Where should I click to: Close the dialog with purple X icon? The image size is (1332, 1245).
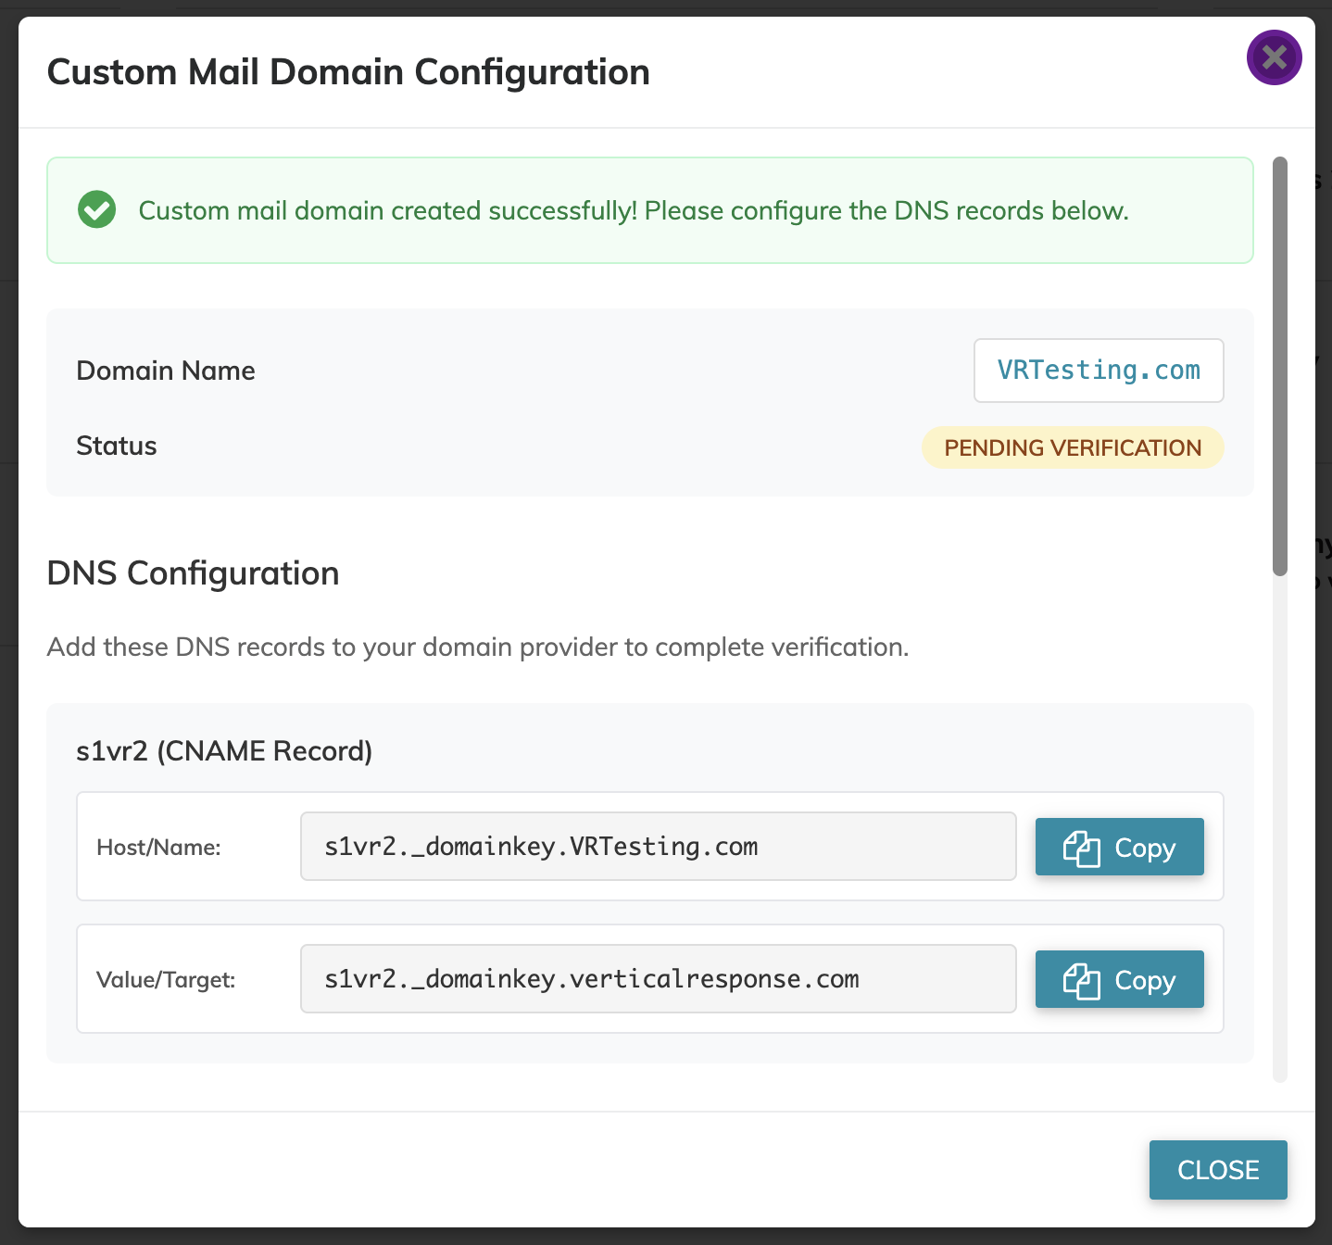1274,57
